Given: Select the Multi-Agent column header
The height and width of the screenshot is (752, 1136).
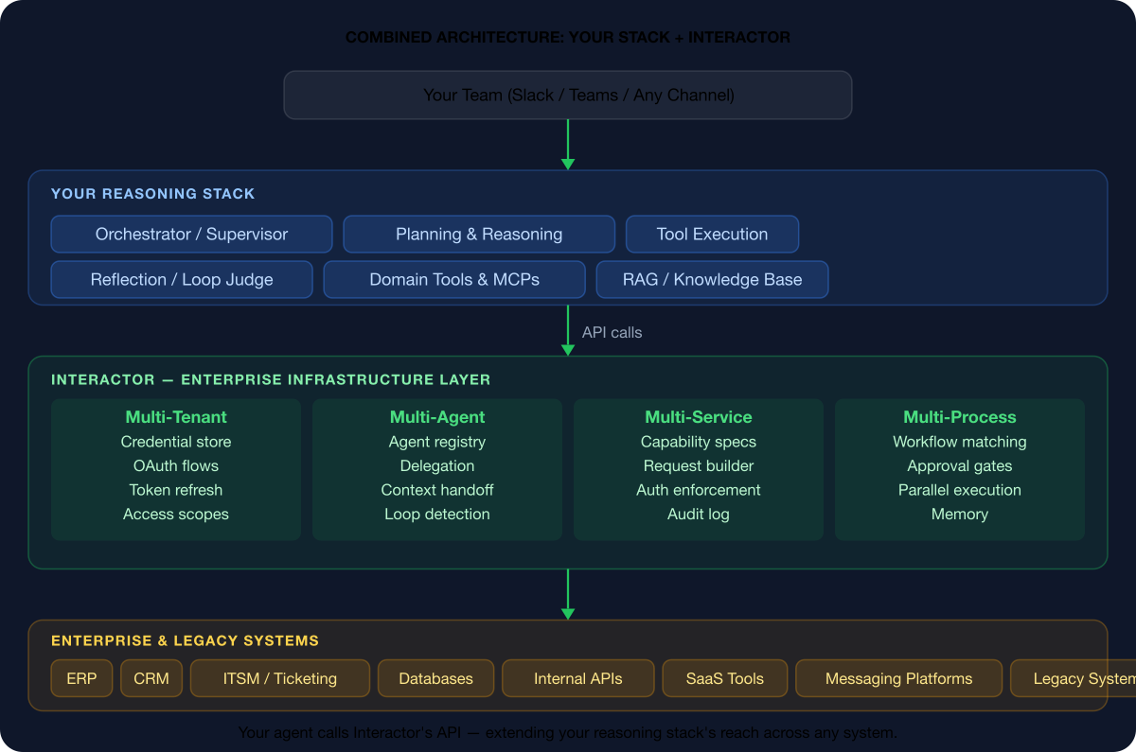Looking at the screenshot, I should point(437,417).
